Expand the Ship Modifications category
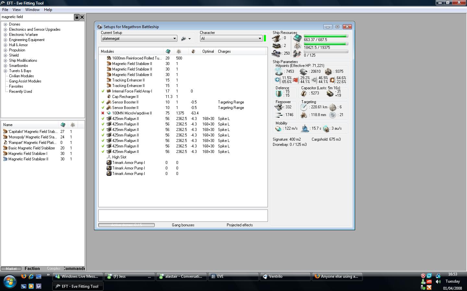 pyautogui.click(x=6, y=60)
